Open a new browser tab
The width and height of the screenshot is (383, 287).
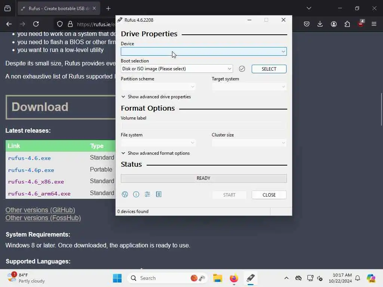click(108, 9)
